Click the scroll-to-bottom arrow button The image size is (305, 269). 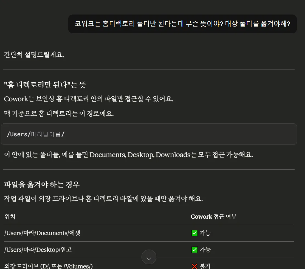[x=149, y=257]
